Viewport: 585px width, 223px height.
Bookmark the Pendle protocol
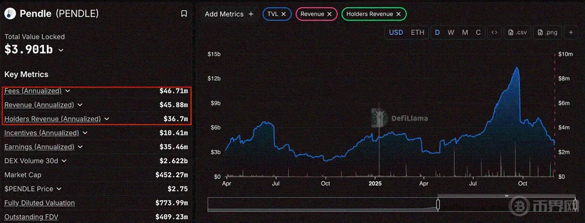pos(184,14)
